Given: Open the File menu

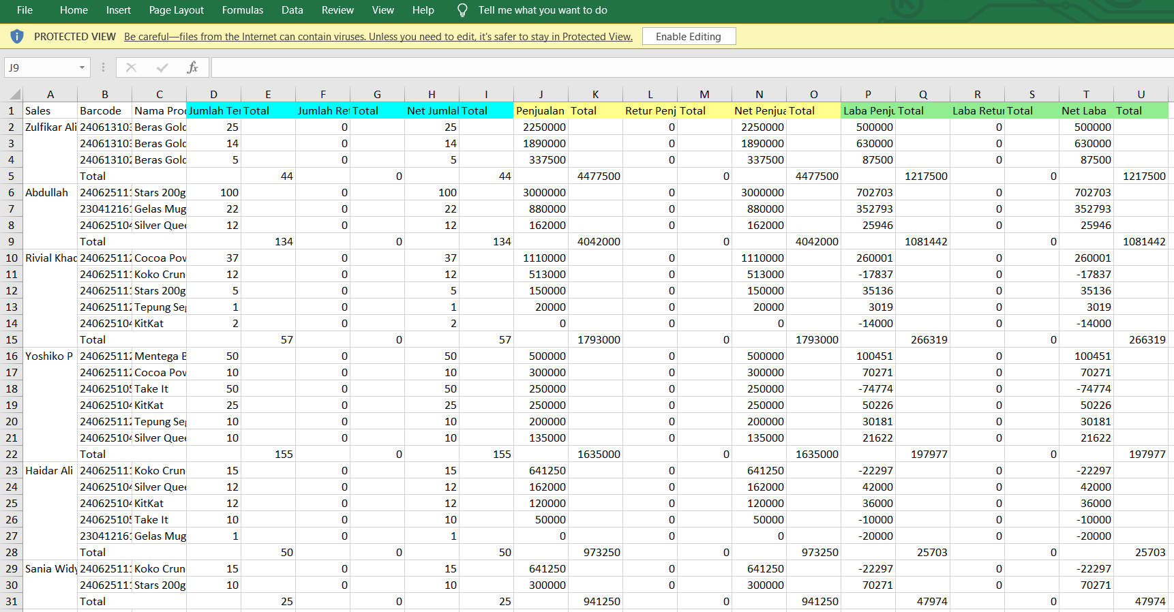Looking at the screenshot, I should click(25, 10).
